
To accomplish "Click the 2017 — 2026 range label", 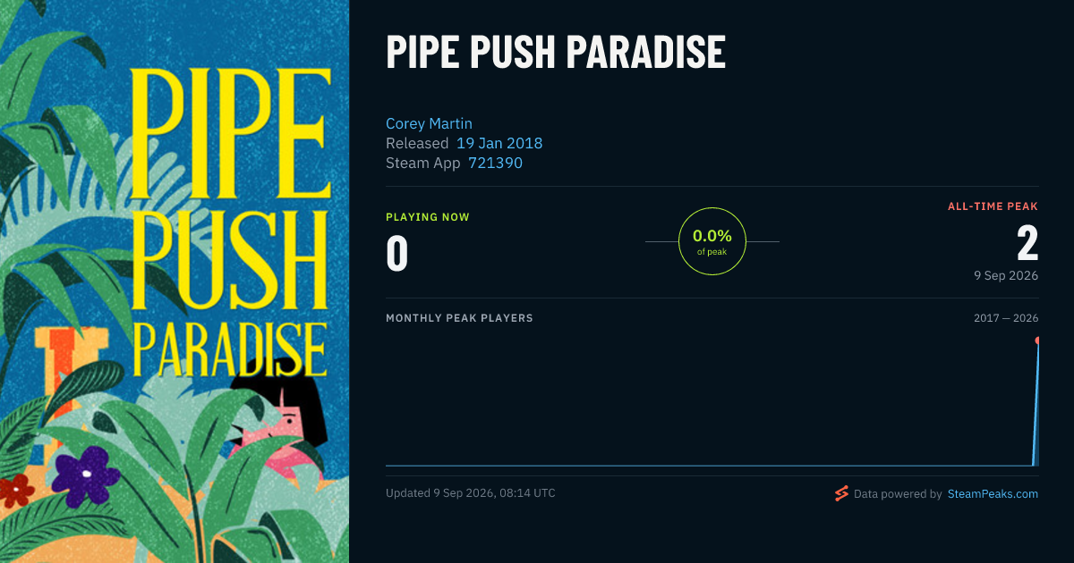I will 1006,318.
